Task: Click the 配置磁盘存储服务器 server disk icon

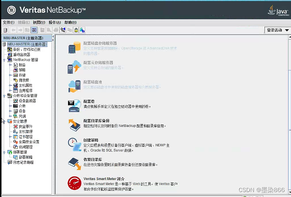Action: pos(75,48)
